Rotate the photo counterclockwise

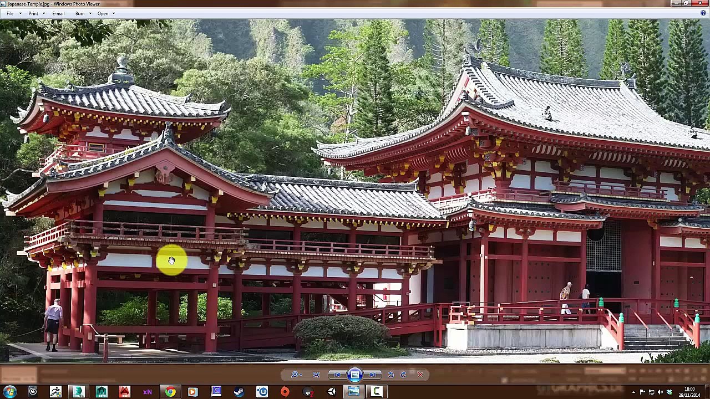(391, 375)
